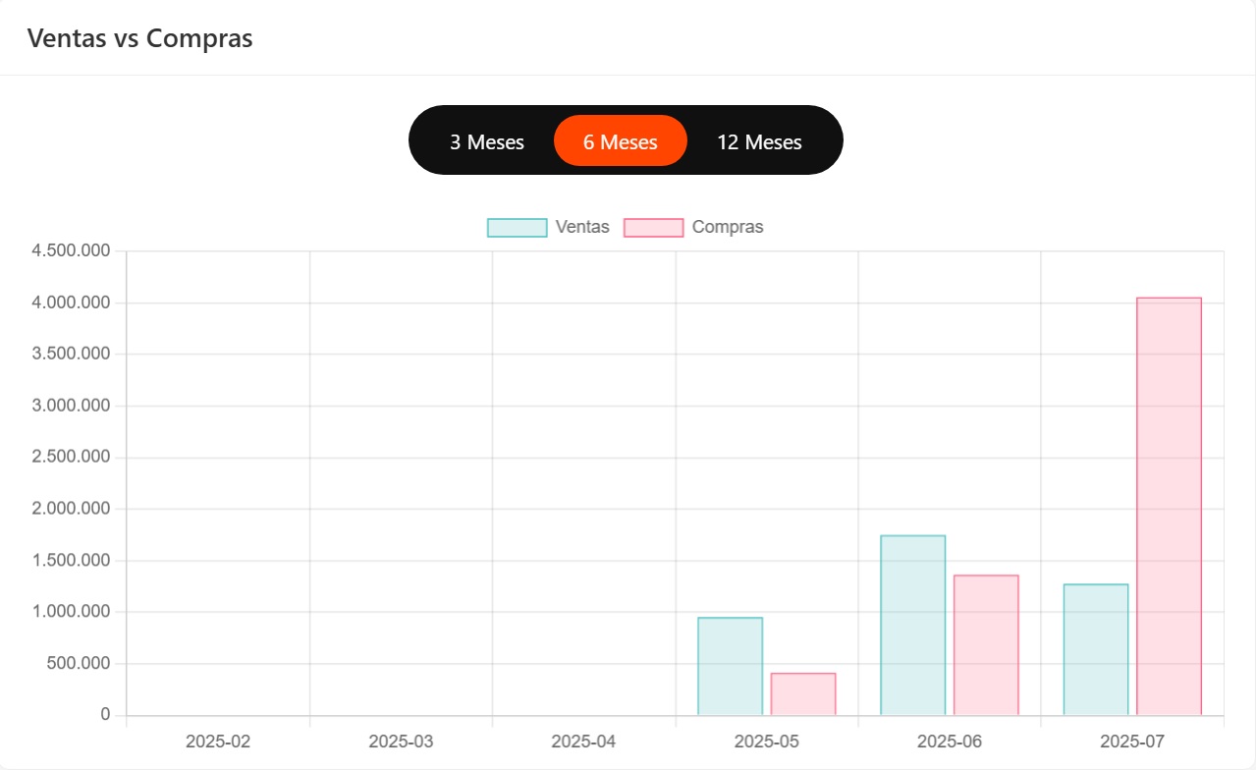Image resolution: width=1256 pixels, height=770 pixels.
Task: Click the Compras bar for 2025-05
Action: coord(802,693)
